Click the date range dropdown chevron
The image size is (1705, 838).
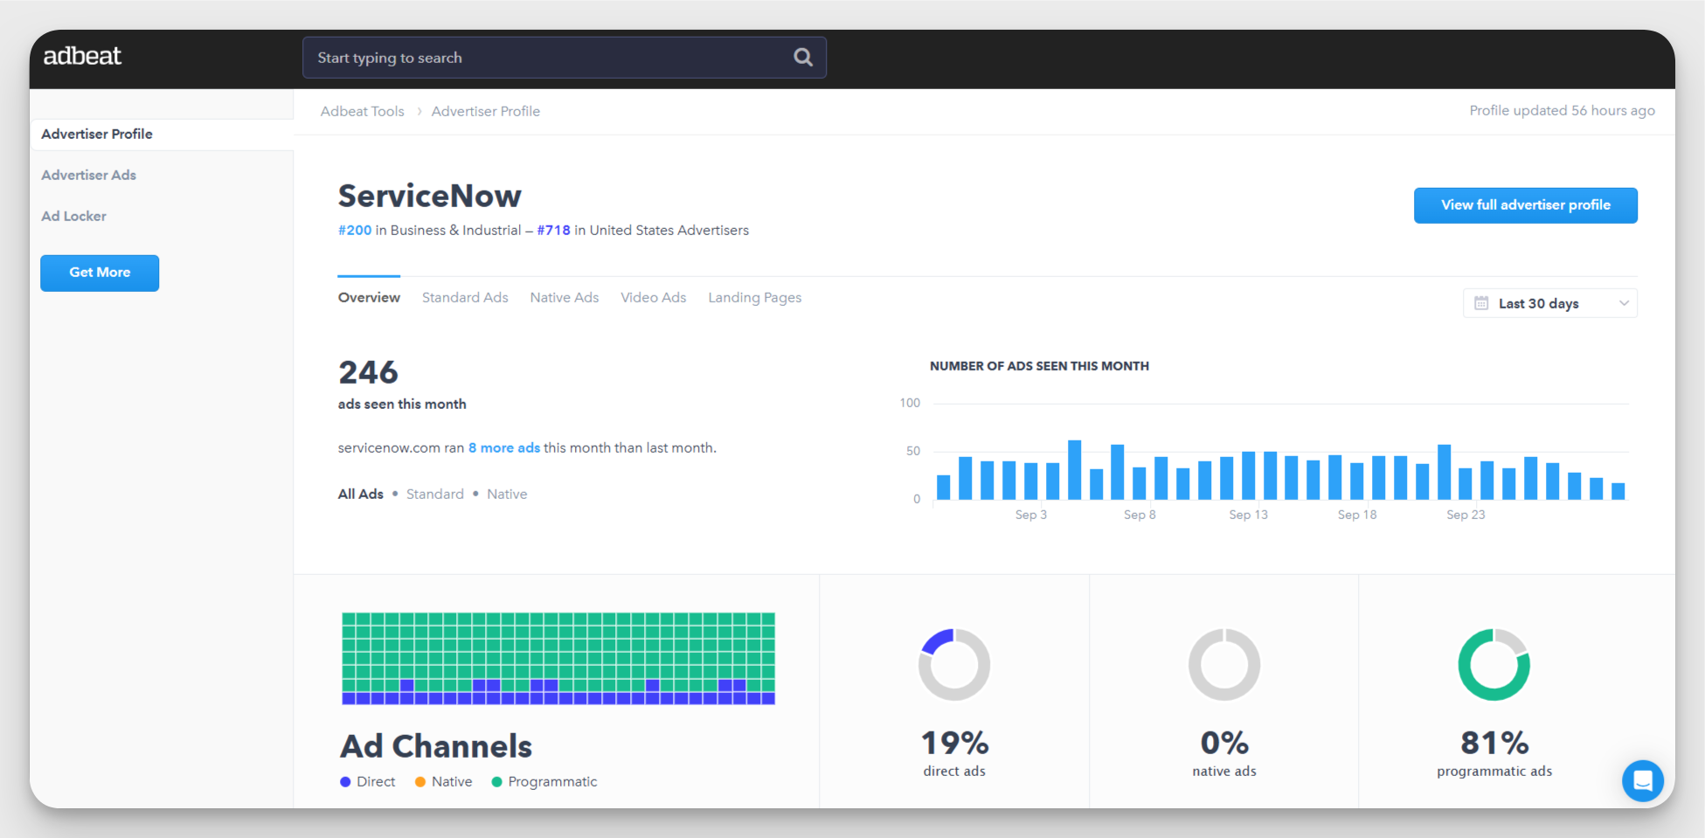[x=1624, y=303]
